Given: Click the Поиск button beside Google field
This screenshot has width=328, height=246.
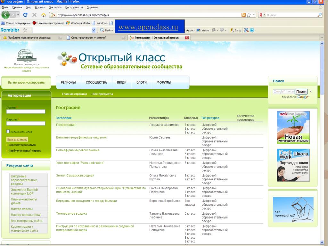Looking at the screenshot, I should [301, 91].
